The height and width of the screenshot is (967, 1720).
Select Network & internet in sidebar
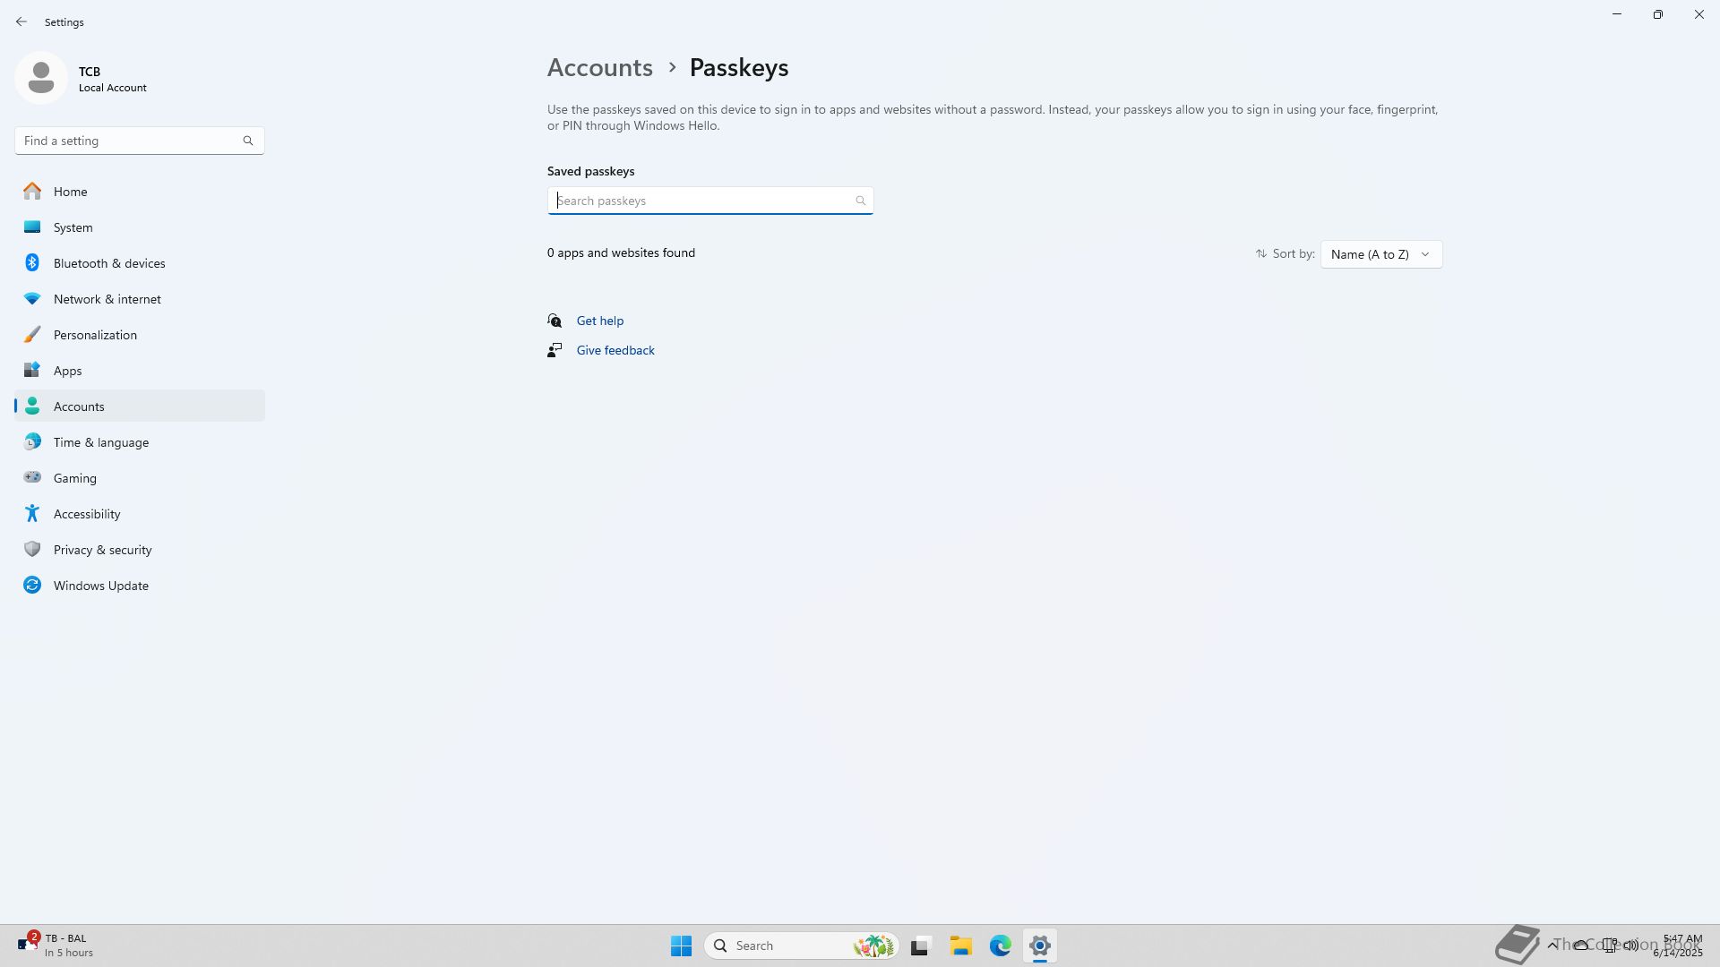(107, 299)
